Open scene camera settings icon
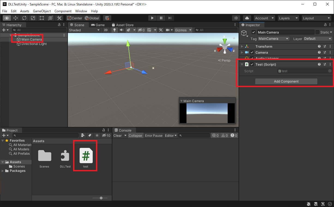 [168, 30]
